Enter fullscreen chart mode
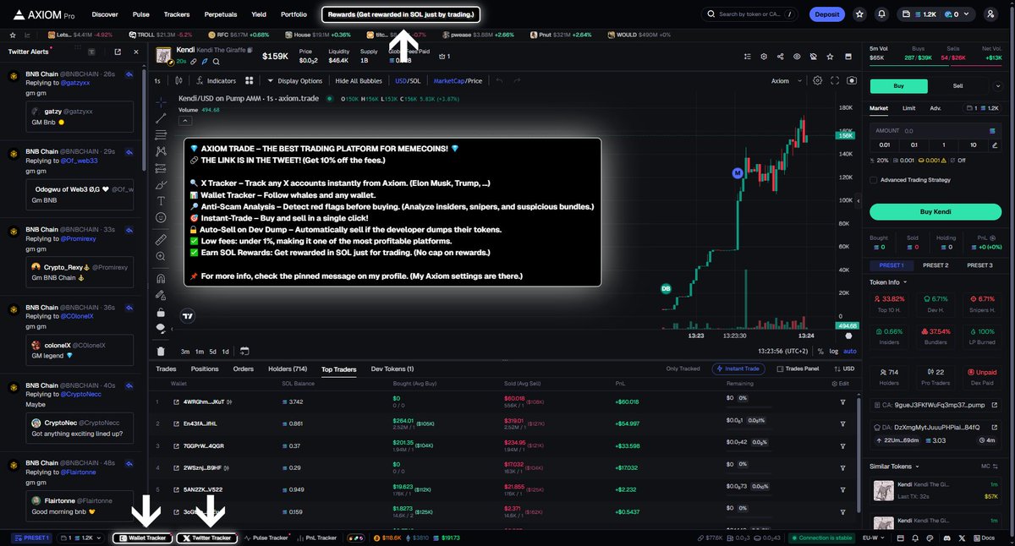Viewport: 1015px width, 546px height. tap(834, 81)
